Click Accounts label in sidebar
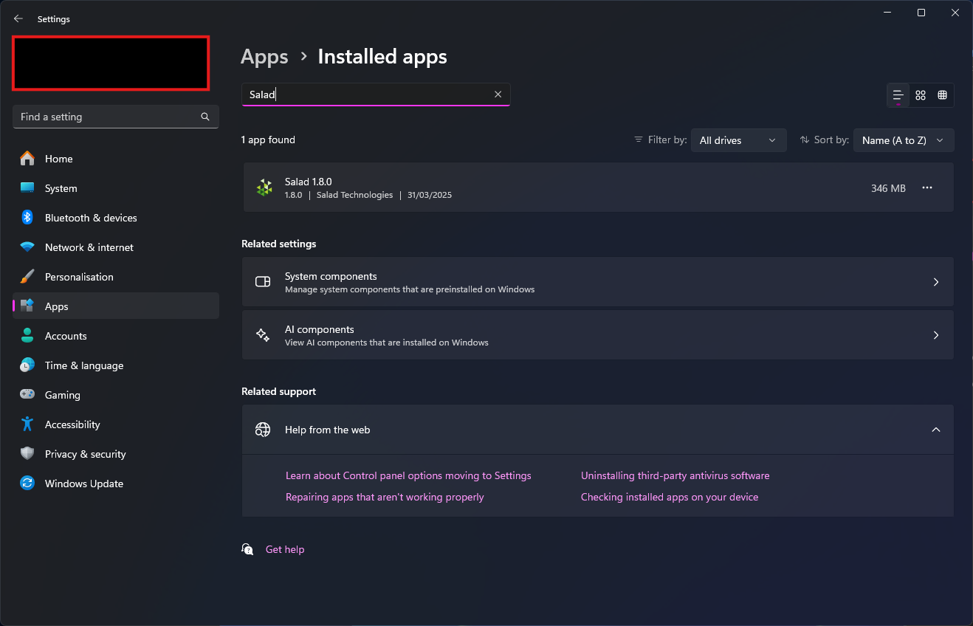Image resolution: width=973 pixels, height=626 pixels. [x=66, y=336]
